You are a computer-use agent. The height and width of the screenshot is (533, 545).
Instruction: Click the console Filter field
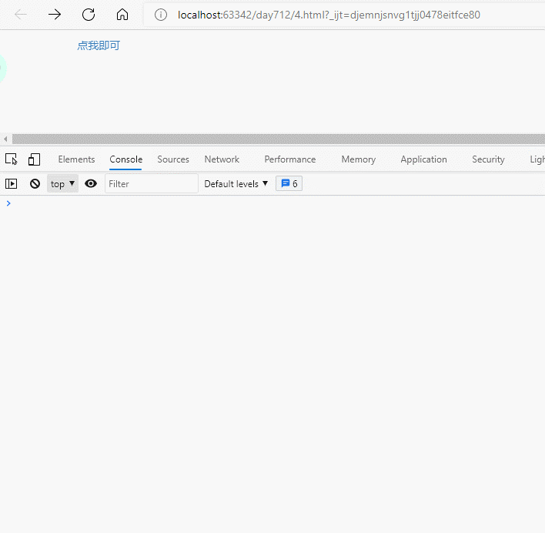[x=152, y=183]
